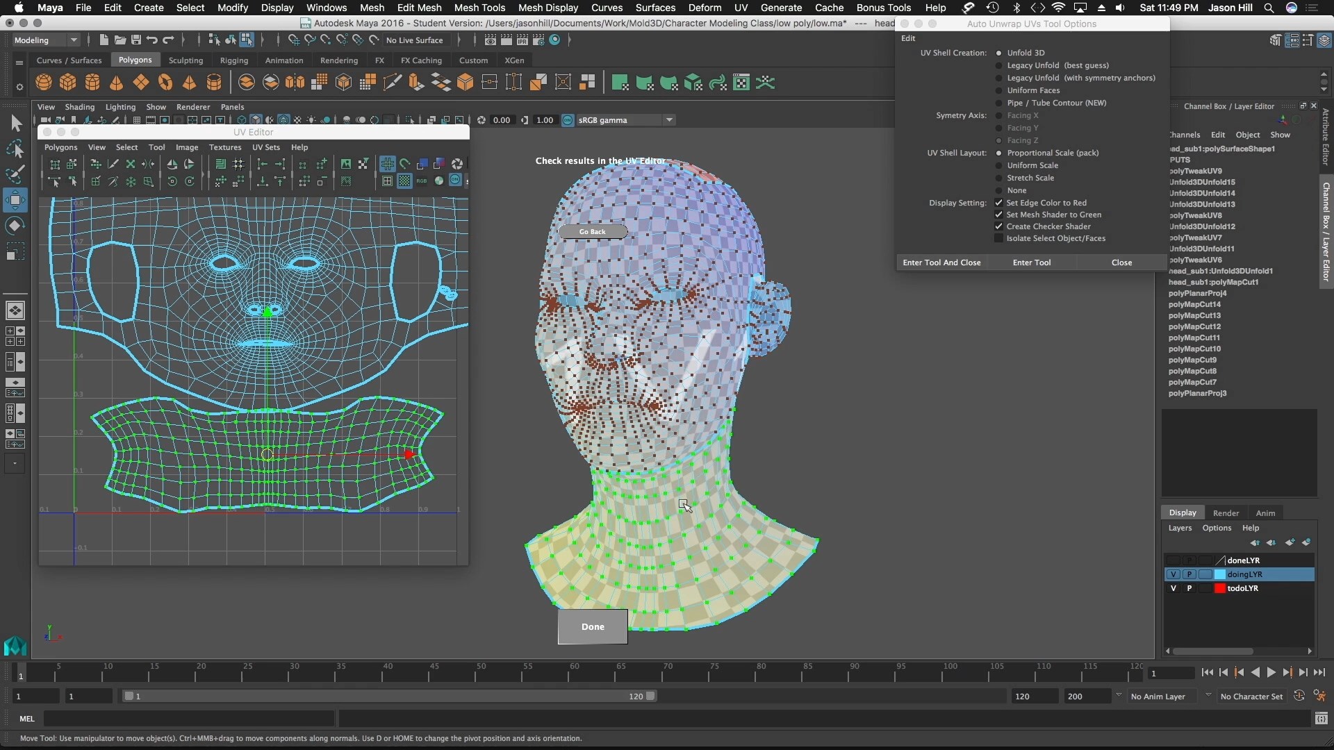Create a polygon cube from the shelf
This screenshot has width=1334, height=750.
coord(68,83)
